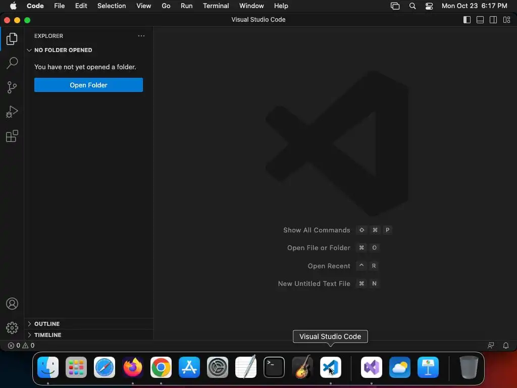The image size is (517, 388).
Task: Open the View menu
Action: click(144, 6)
